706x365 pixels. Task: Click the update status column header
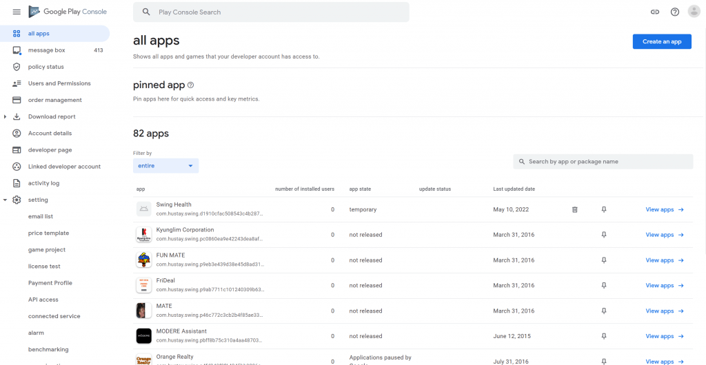[x=435, y=189]
